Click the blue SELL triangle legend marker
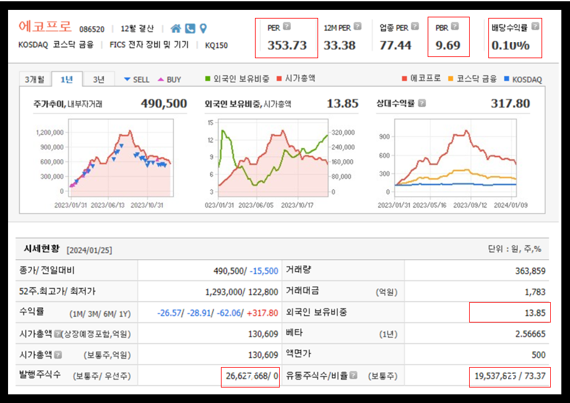570x403 pixels. coord(127,79)
